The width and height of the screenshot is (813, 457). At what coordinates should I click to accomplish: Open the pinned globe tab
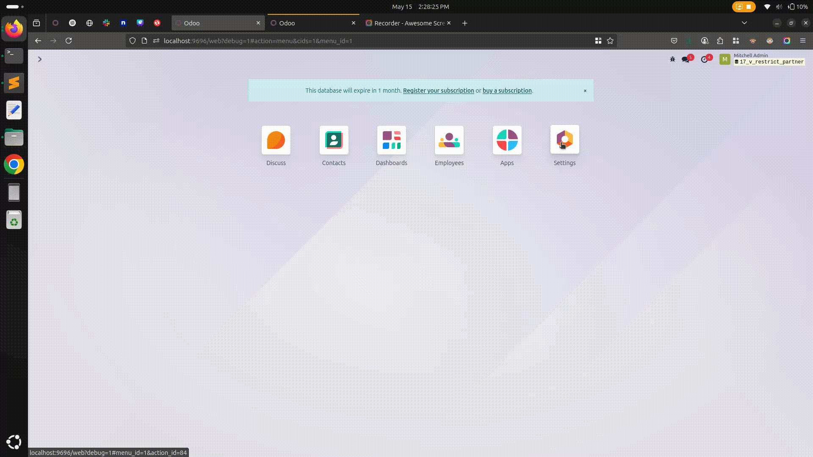click(89, 23)
